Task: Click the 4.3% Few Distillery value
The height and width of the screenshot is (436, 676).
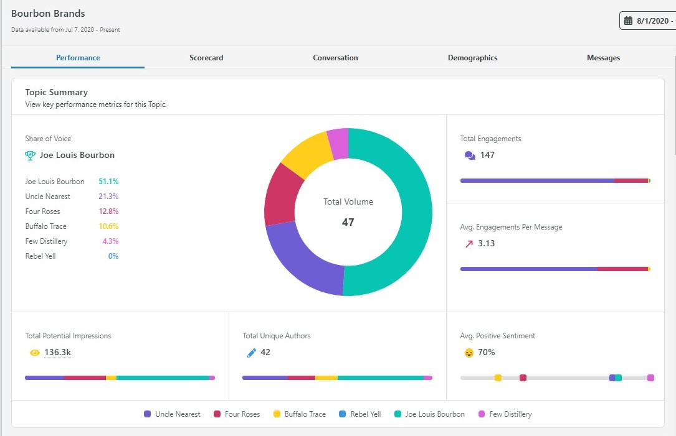Action: coord(110,241)
